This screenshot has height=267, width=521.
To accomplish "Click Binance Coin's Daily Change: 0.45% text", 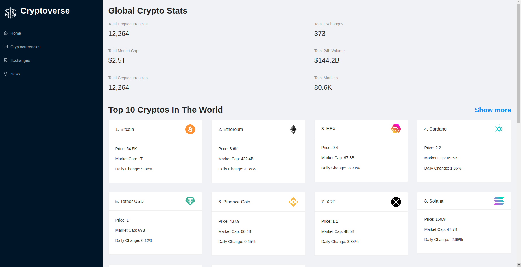I will point(237,242).
